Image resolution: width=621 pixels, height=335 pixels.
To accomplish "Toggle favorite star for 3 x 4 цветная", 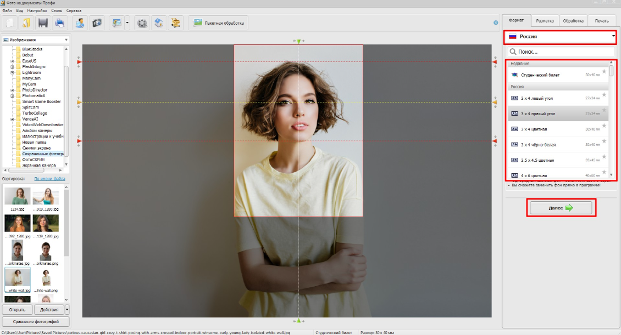I will tap(604, 126).
